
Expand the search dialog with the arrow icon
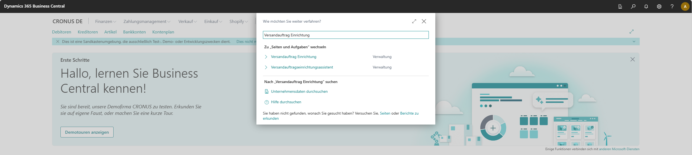[x=414, y=21]
